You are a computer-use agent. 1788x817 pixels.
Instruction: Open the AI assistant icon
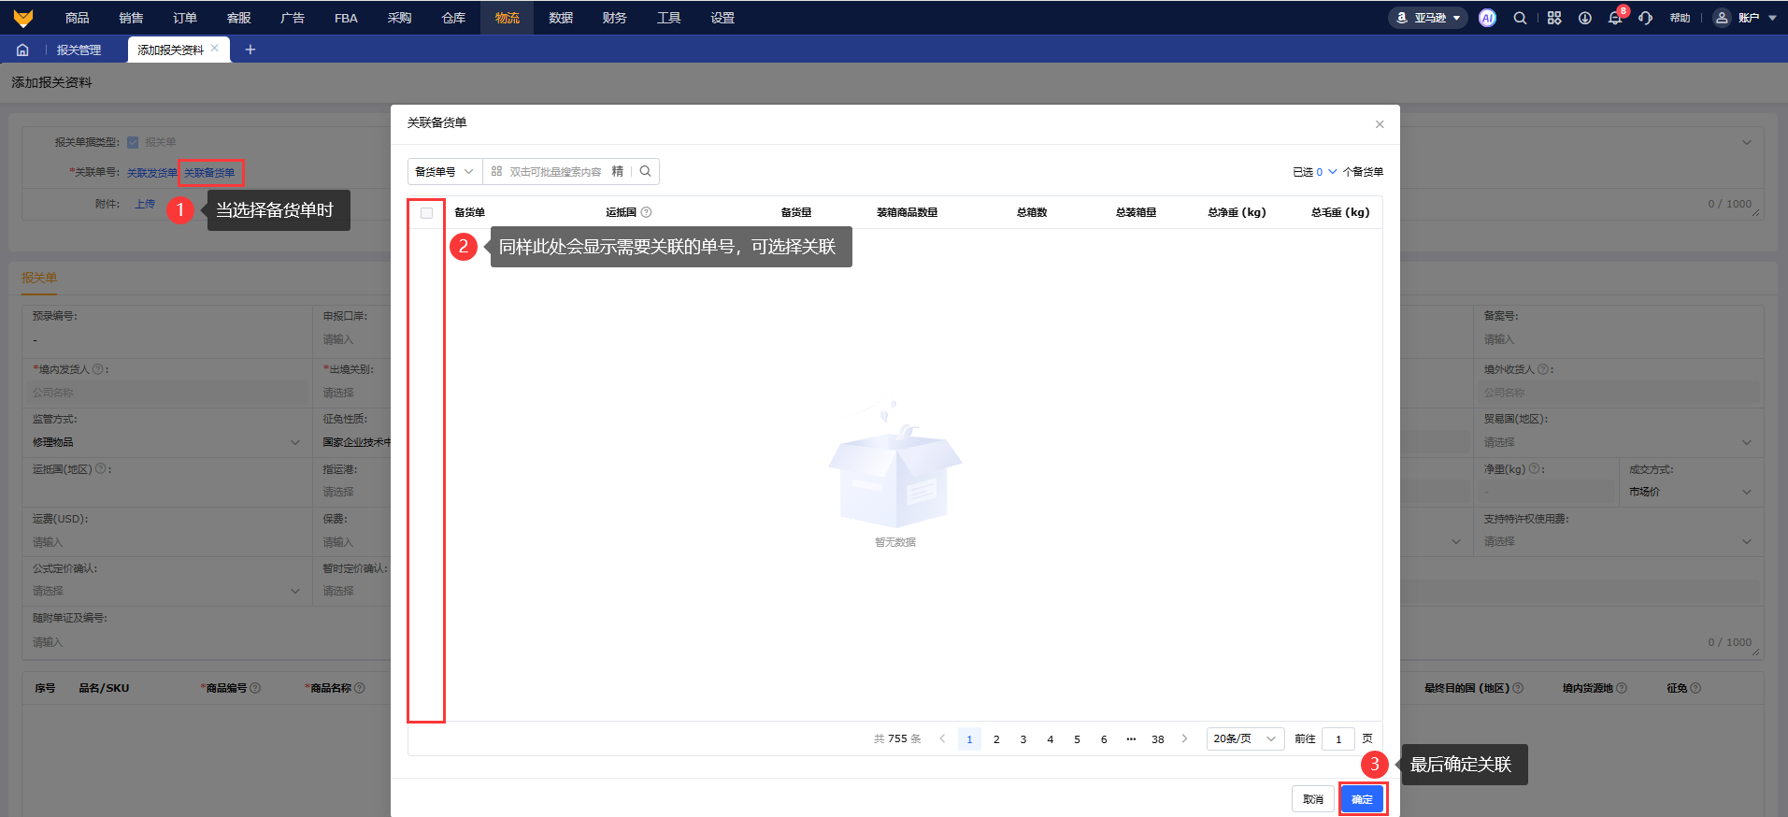1487,18
